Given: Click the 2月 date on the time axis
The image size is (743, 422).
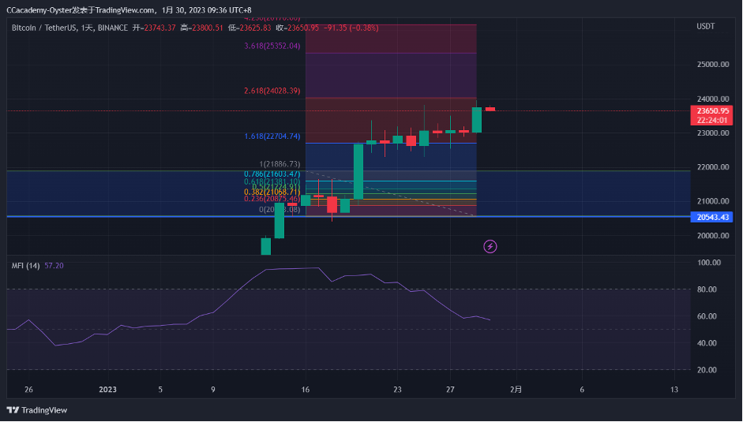Looking at the screenshot, I should tap(516, 390).
